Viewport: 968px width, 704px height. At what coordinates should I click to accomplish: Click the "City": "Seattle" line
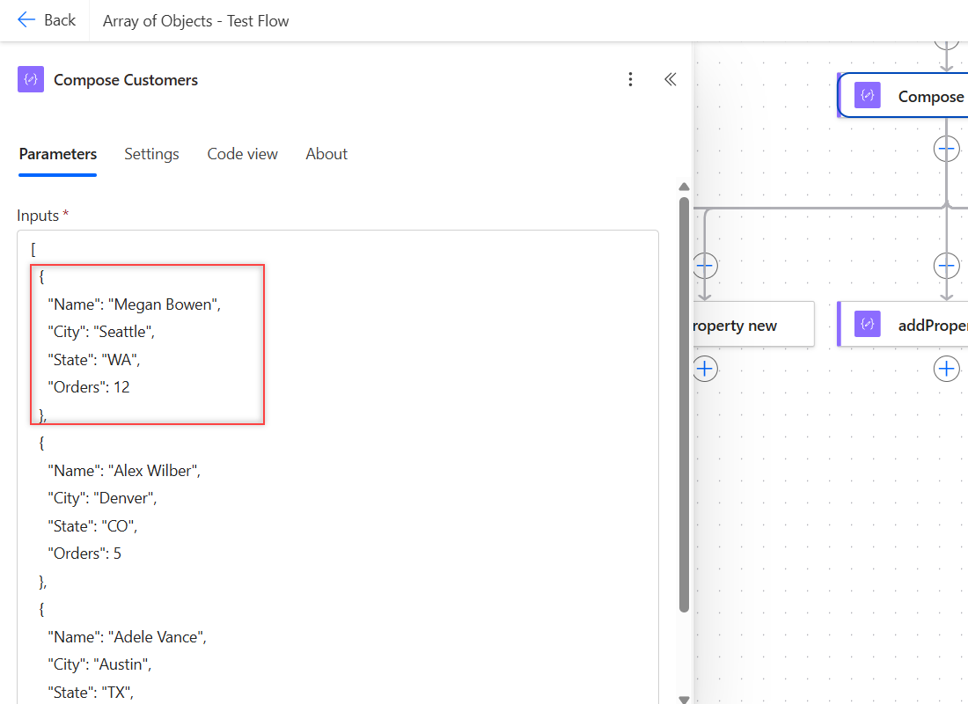pyautogui.click(x=101, y=332)
